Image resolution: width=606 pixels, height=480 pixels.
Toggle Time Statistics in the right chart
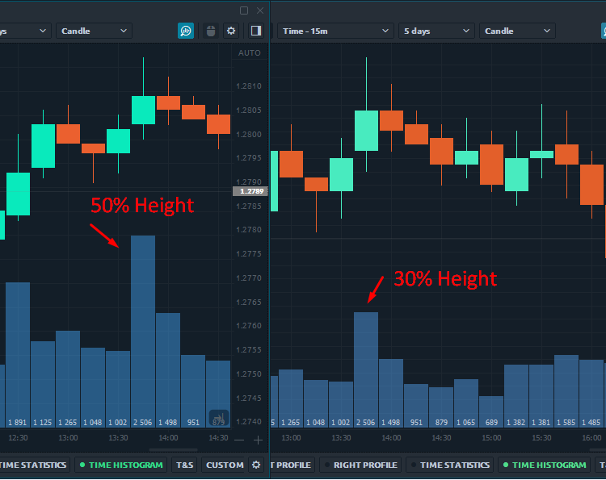(x=449, y=465)
